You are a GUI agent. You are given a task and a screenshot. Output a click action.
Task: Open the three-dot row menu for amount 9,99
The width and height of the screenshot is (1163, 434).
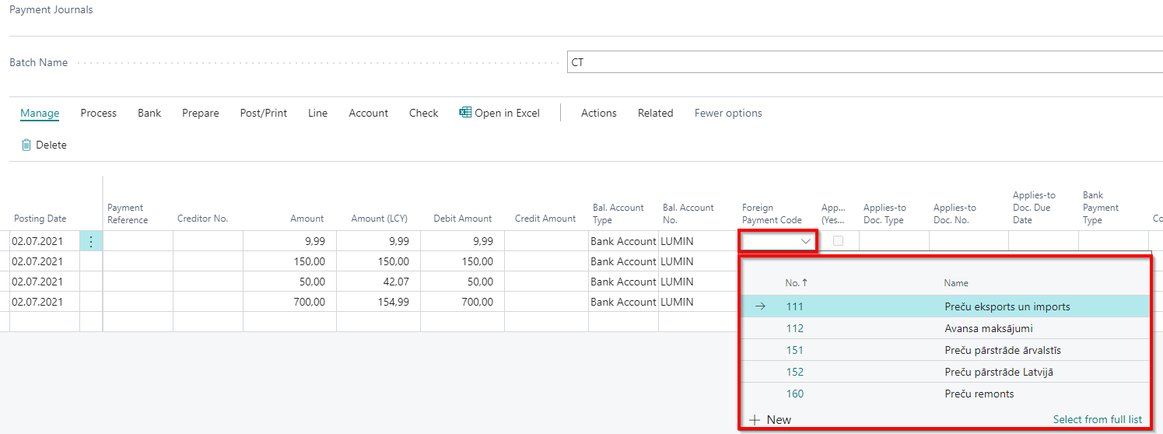[91, 241]
